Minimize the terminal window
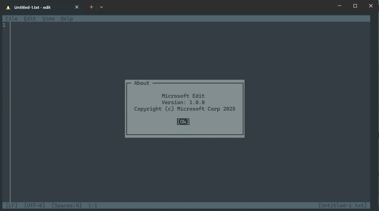The image size is (379, 211). (340, 6)
